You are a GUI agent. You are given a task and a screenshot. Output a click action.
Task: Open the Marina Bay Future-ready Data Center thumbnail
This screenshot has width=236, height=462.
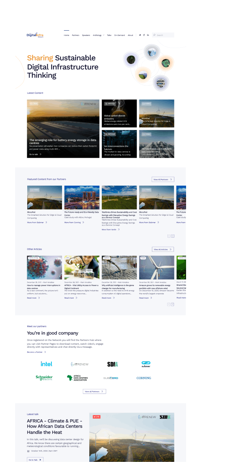coord(82,198)
